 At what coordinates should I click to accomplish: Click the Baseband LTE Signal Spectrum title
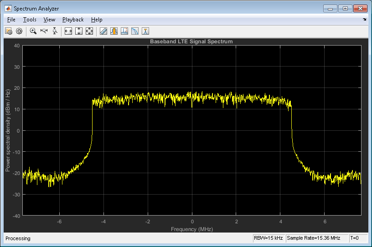pyautogui.click(x=191, y=41)
